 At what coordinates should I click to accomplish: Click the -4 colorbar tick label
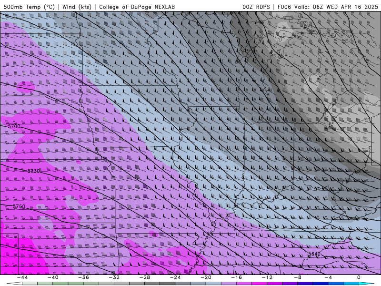point(328,277)
